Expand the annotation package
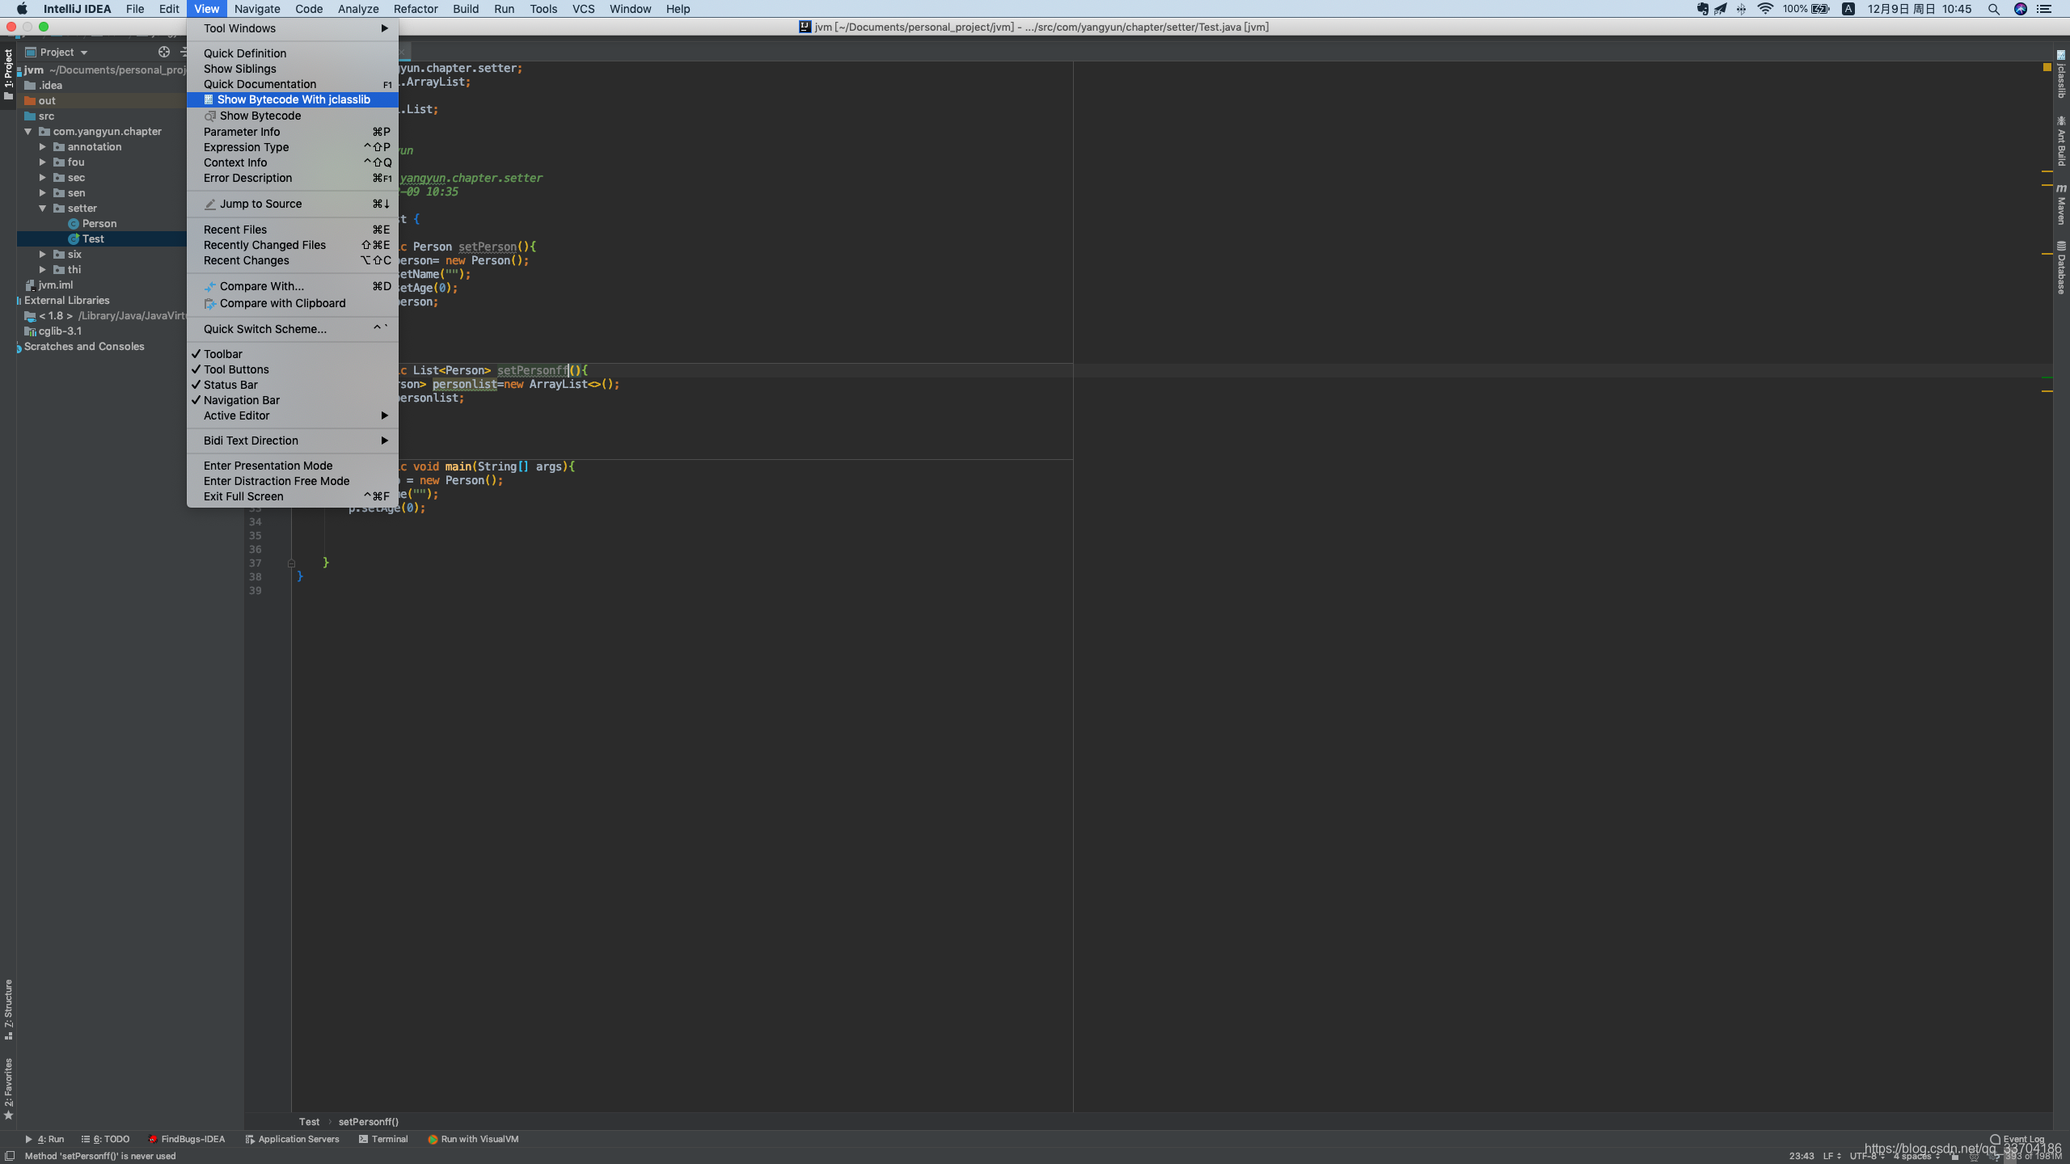 [x=43, y=147]
